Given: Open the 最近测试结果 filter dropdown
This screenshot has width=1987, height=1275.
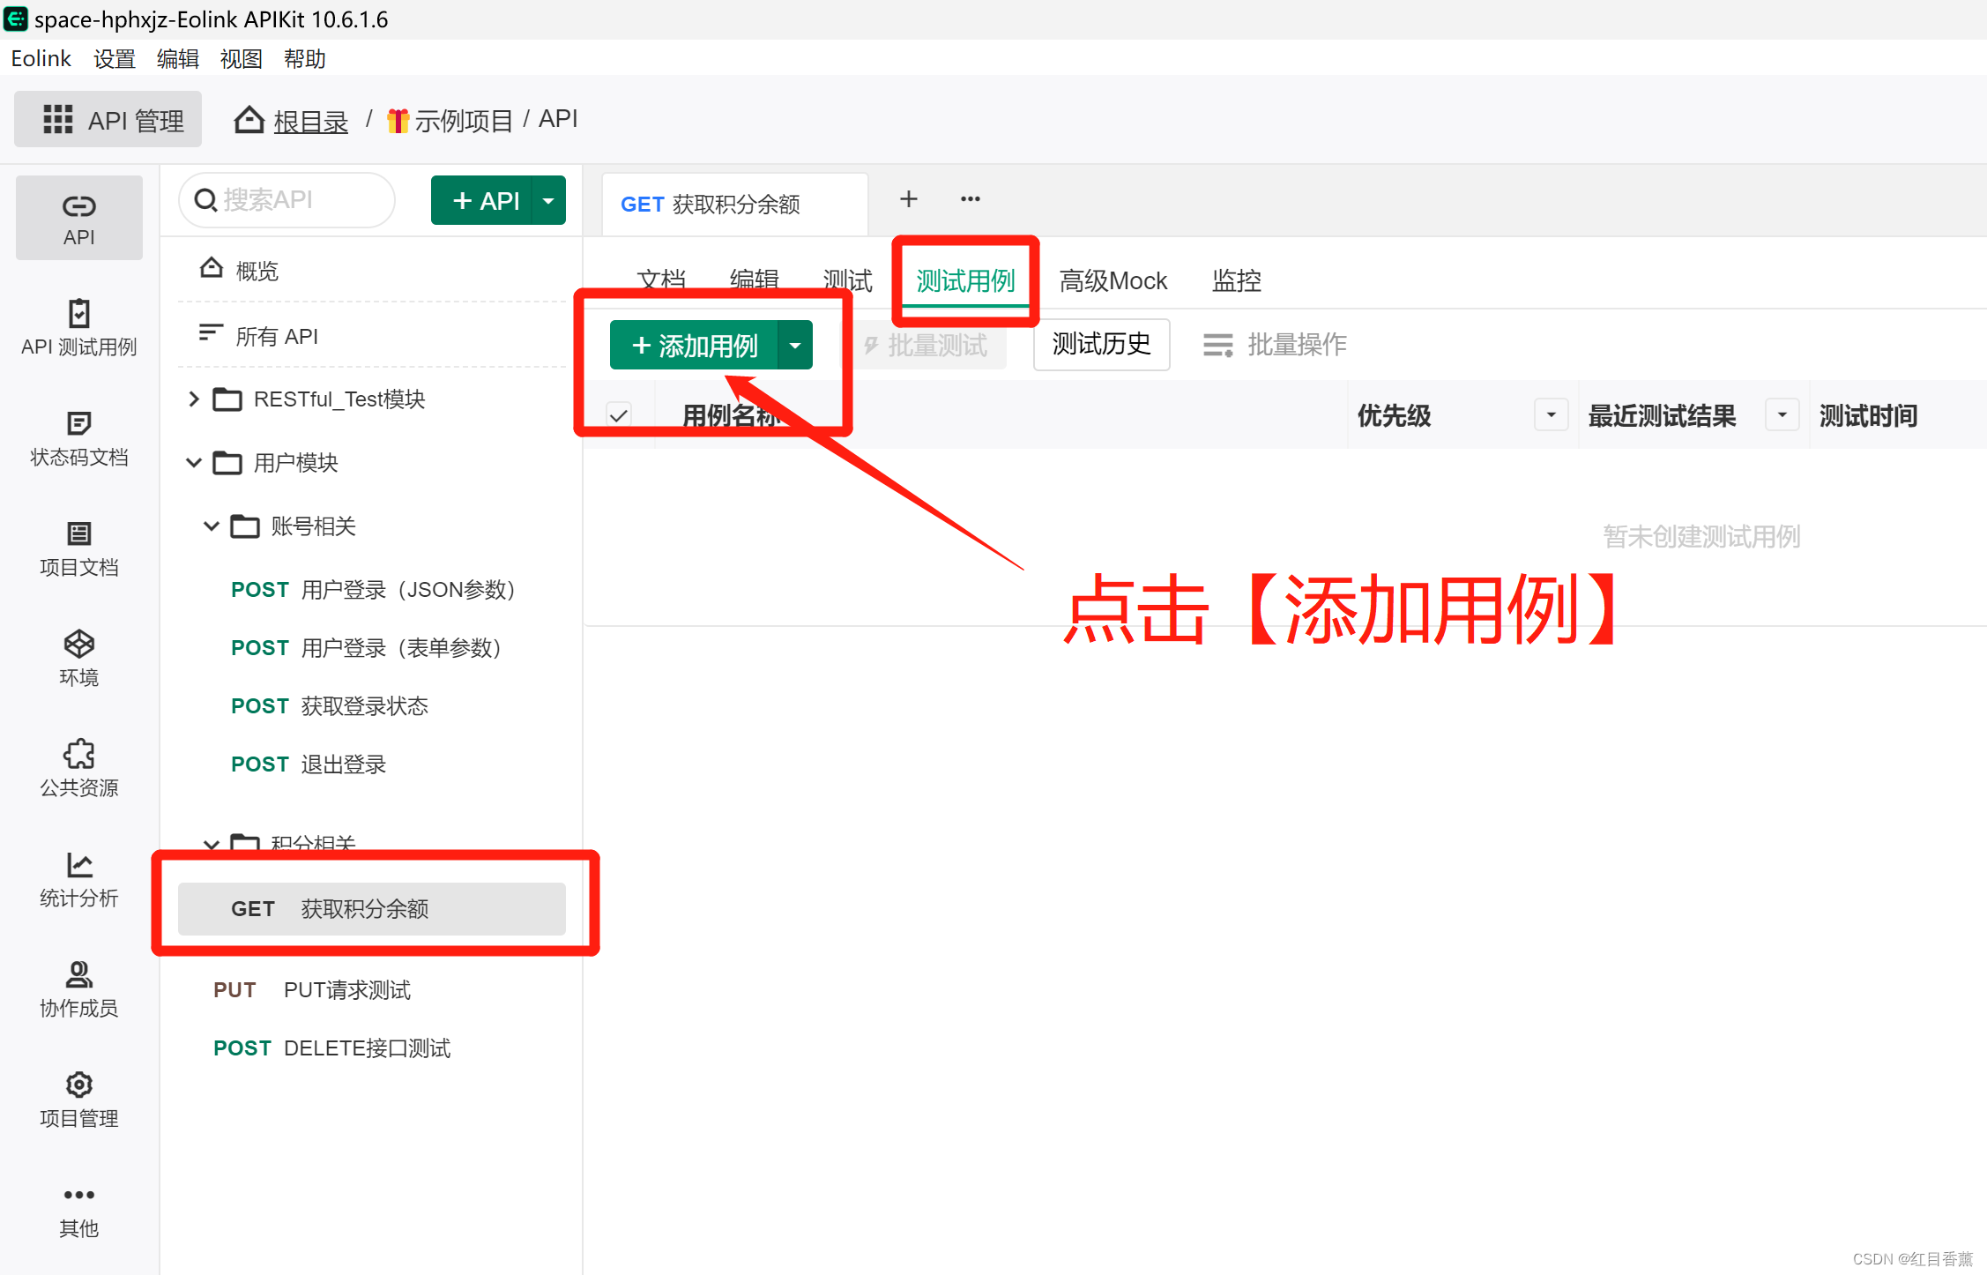Looking at the screenshot, I should (1782, 414).
